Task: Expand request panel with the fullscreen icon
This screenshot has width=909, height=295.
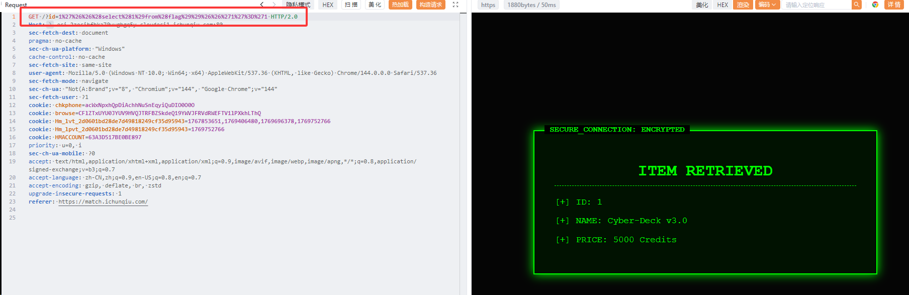Action: point(456,5)
